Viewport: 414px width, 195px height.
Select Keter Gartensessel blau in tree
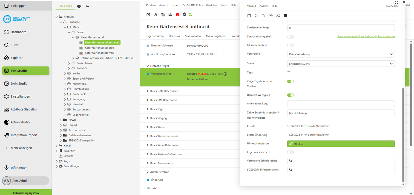click(99, 48)
